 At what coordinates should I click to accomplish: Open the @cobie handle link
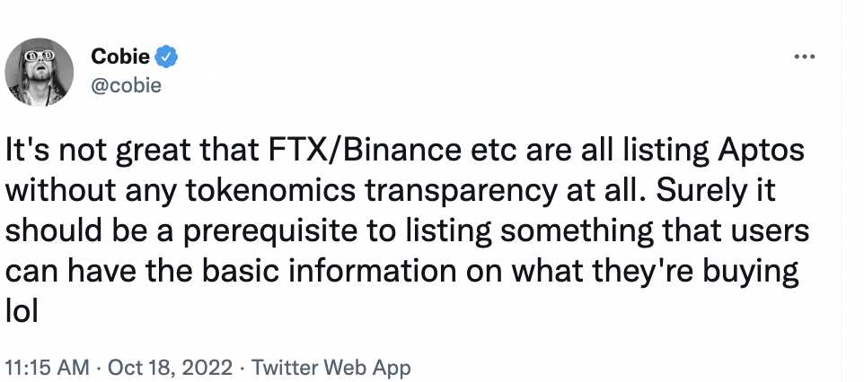[x=126, y=87]
